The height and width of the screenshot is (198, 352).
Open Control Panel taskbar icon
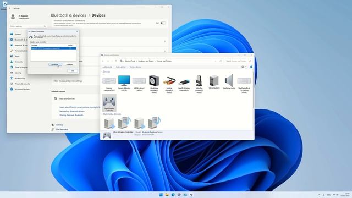[x=185, y=195]
